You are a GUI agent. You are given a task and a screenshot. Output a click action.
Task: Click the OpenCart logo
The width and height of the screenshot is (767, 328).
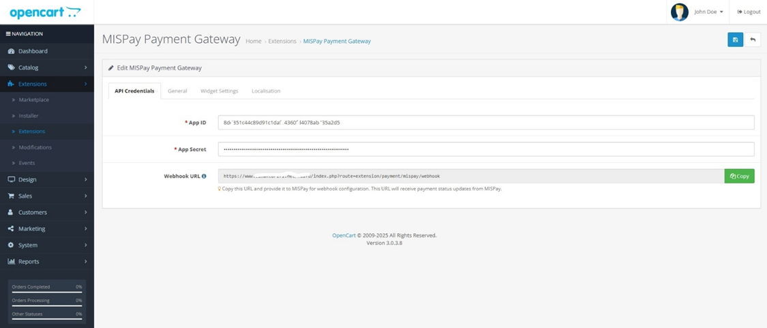pyautogui.click(x=46, y=13)
